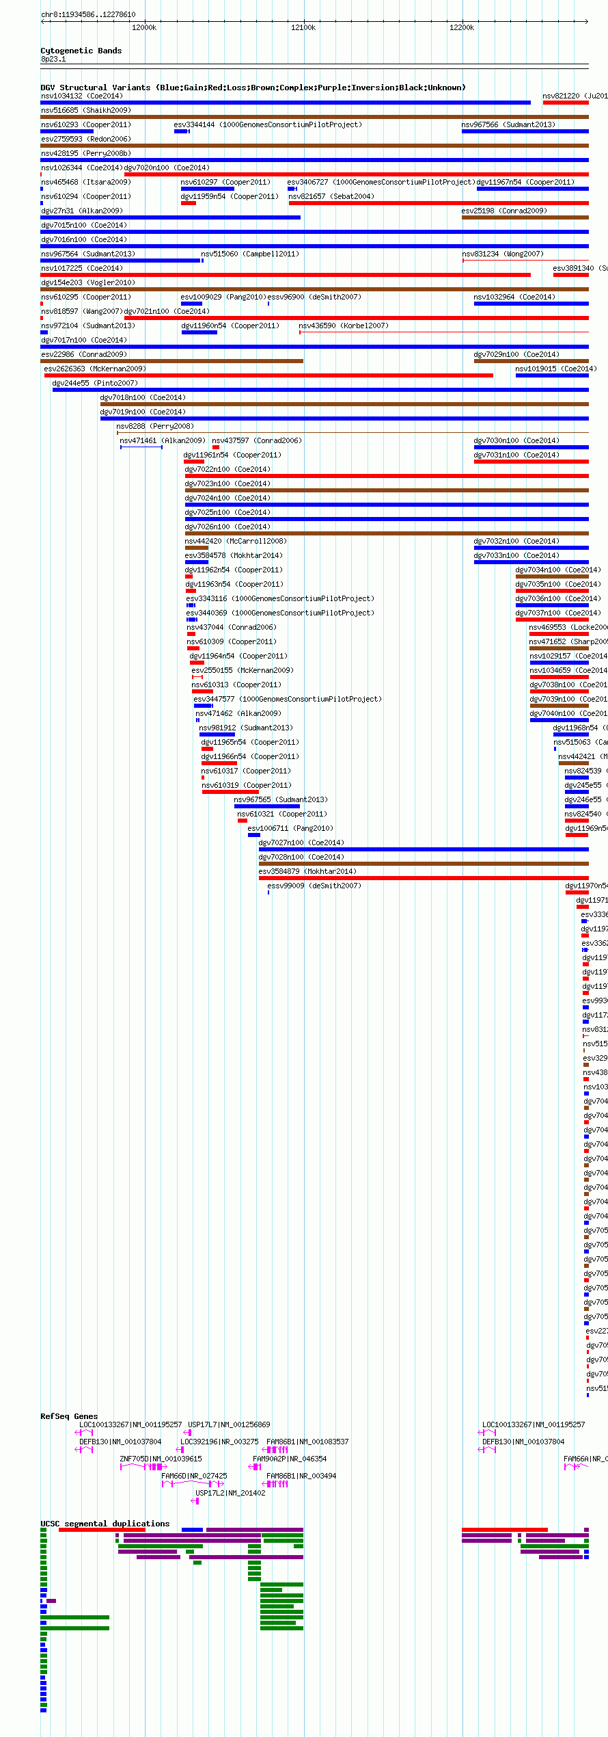Screen dimensions: 608x1737
Task: Select the nsv516685 (Shaikh2009) variant label
Action: (86, 110)
